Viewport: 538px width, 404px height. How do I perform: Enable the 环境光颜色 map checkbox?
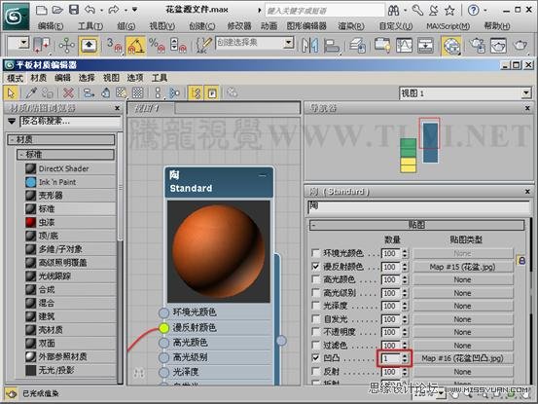(x=315, y=253)
